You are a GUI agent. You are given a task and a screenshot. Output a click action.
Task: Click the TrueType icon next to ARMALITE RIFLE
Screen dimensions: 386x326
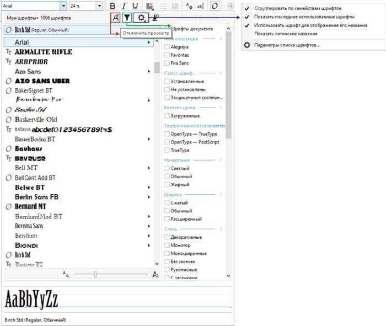[9, 52]
